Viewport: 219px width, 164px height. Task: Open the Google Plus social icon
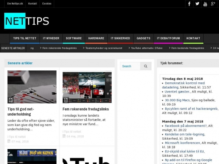coord(213,4)
